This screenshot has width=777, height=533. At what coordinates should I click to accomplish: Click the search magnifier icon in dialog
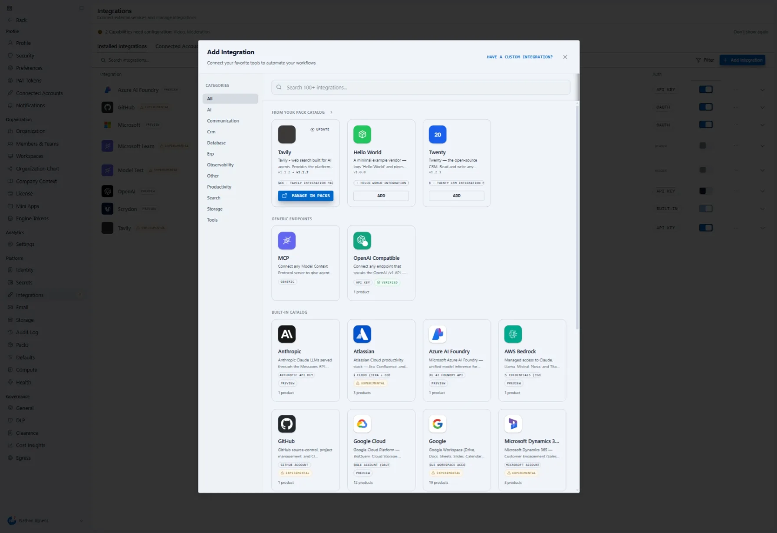point(279,87)
